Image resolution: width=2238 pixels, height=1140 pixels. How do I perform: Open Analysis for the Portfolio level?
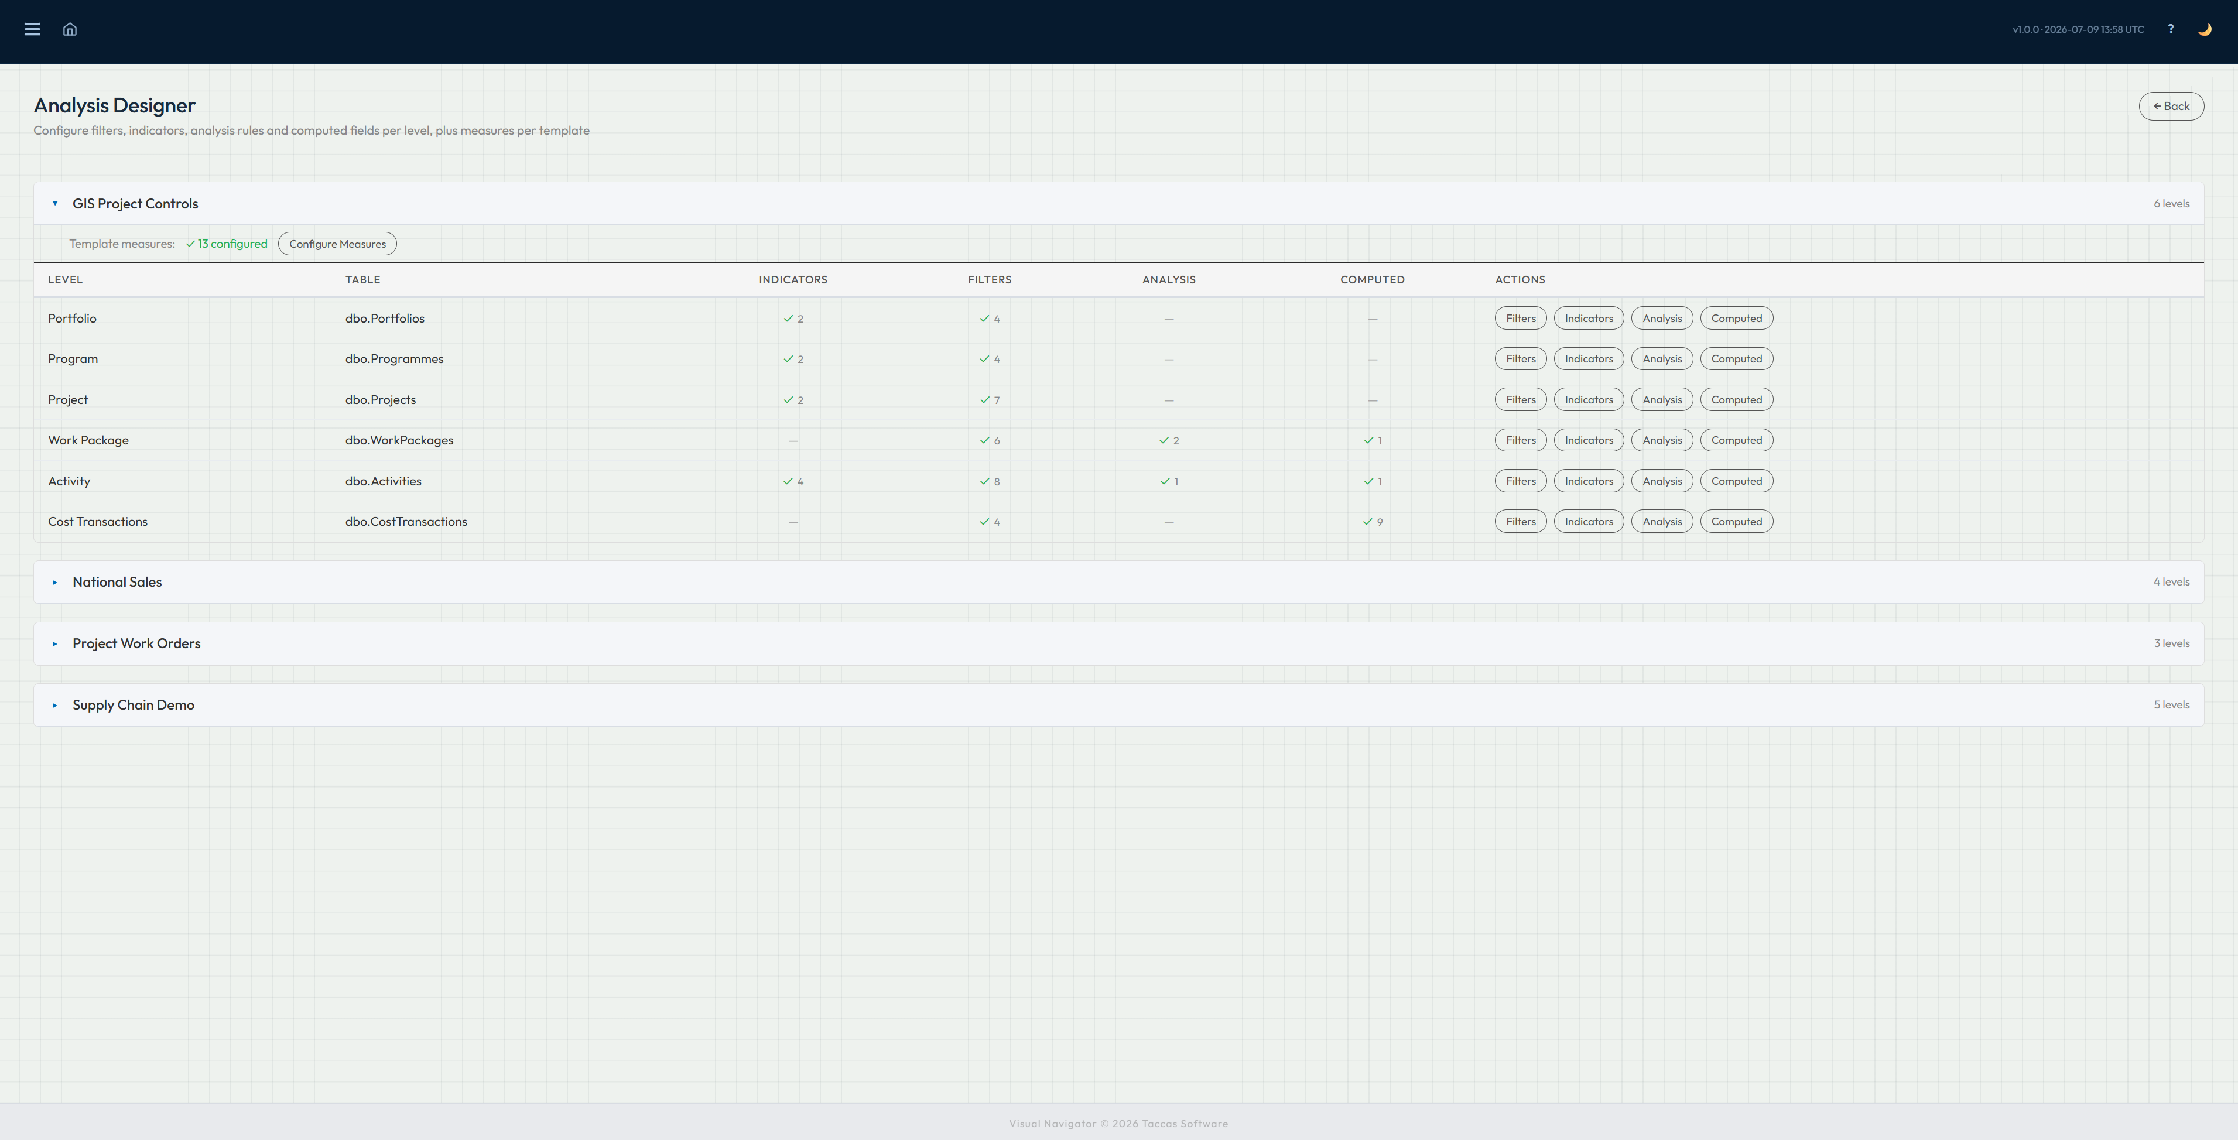coord(1662,318)
